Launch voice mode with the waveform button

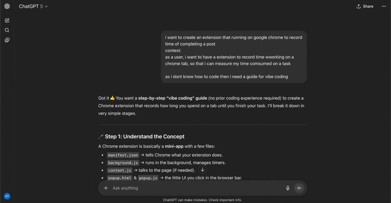pos(299,188)
